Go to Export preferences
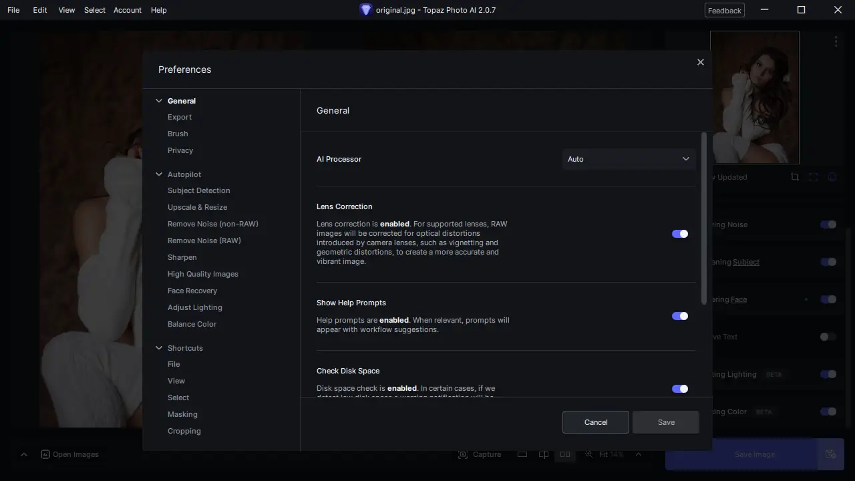Screen dimensions: 855x481 click(180, 117)
